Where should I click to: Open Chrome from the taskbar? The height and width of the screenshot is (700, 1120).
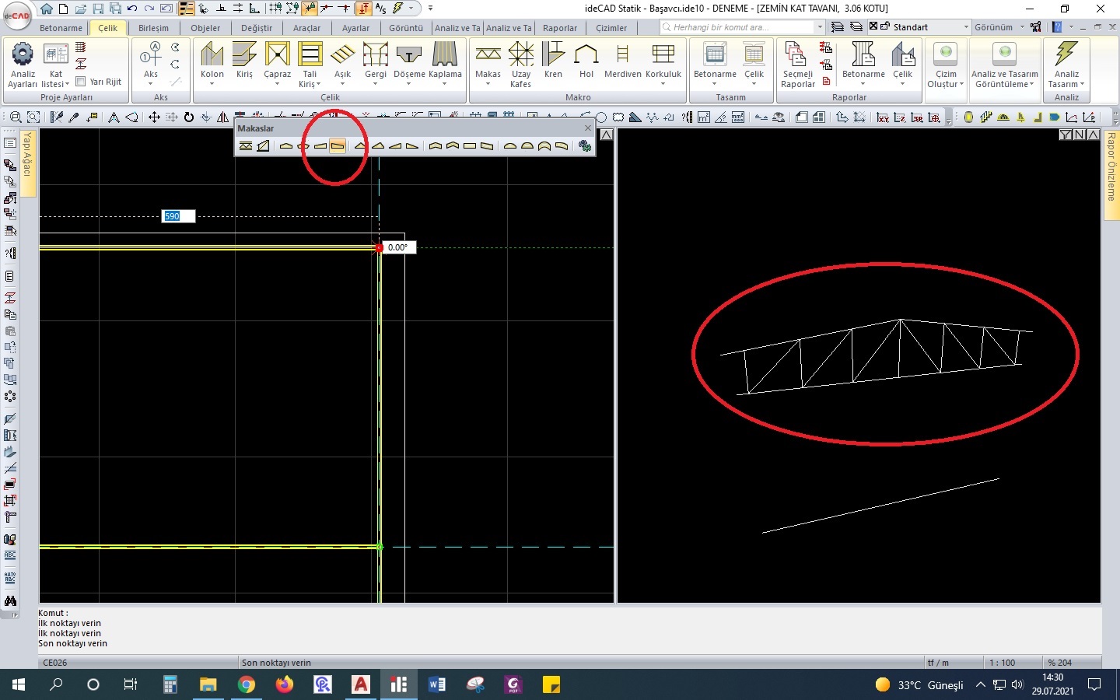click(247, 684)
